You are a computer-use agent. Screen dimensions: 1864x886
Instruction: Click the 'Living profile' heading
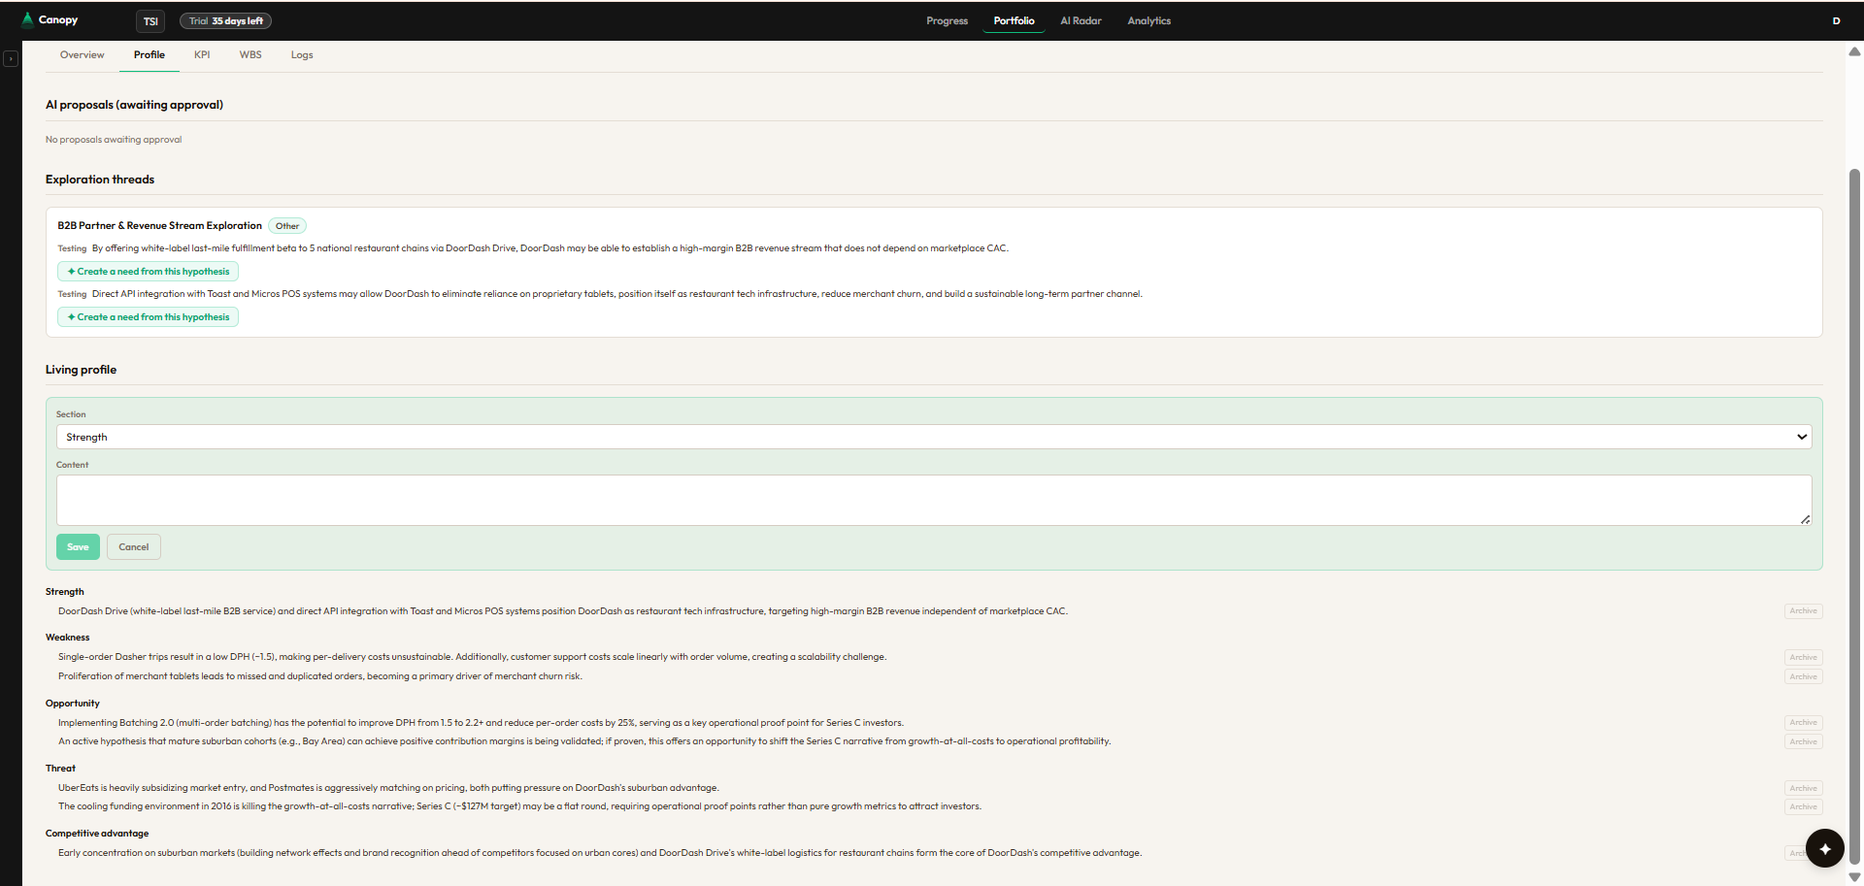click(81, 370)
